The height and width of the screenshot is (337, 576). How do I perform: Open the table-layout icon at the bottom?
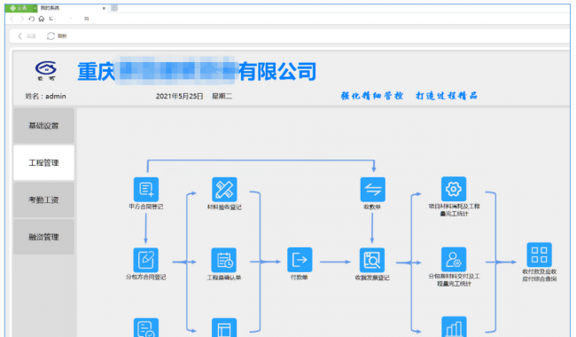pos(224,327)
